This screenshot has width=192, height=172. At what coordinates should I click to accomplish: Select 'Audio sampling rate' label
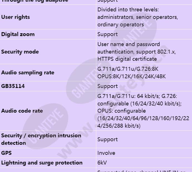point(28,73)
